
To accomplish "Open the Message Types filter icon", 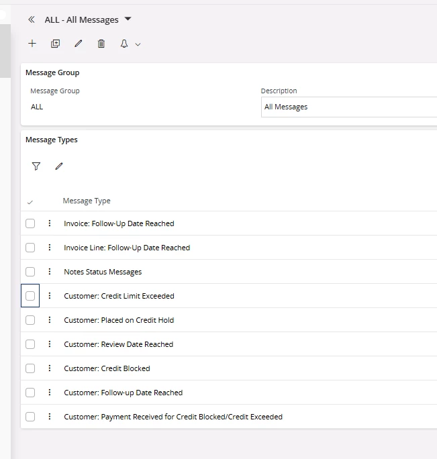I will click(36, 166).
